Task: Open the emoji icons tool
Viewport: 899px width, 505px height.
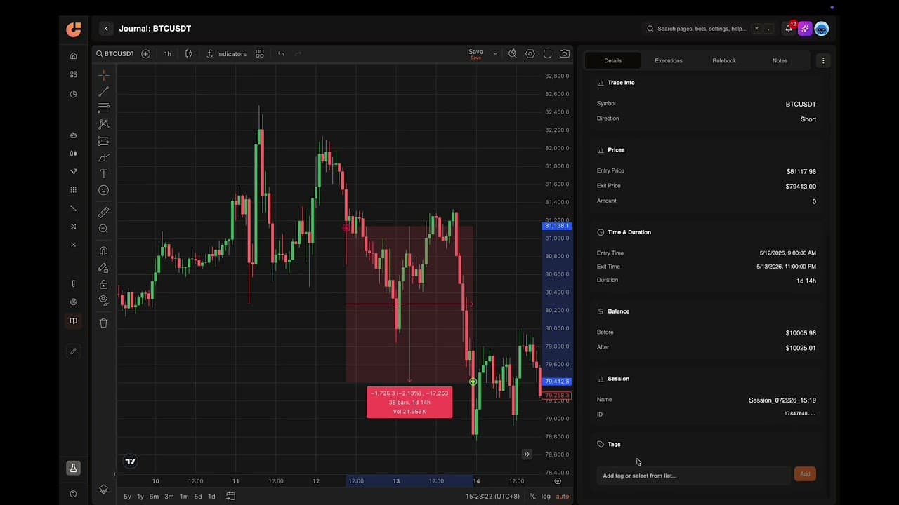Action: tap(103, 190)
